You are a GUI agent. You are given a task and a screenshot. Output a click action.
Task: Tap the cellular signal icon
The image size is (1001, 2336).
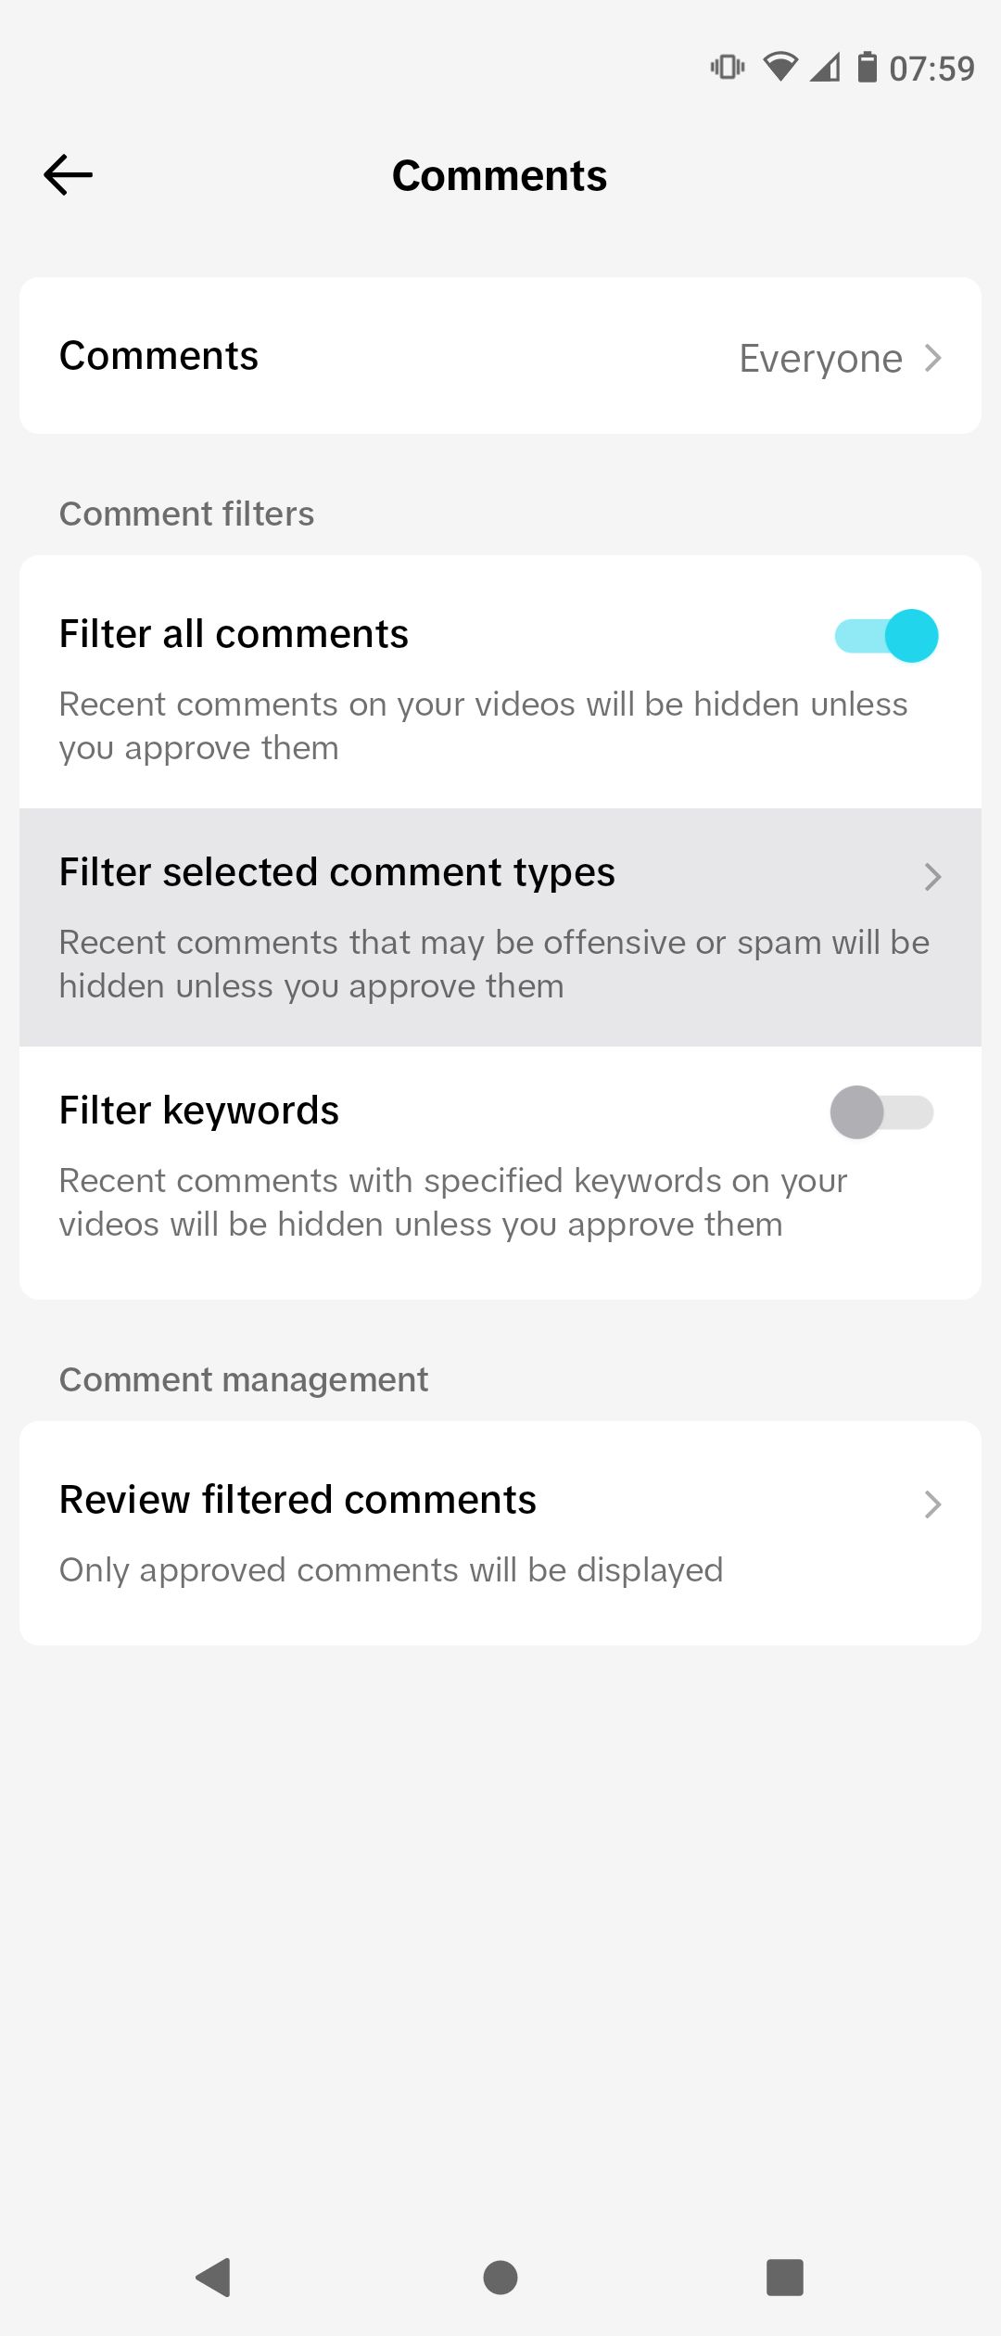tap(825, 68)
